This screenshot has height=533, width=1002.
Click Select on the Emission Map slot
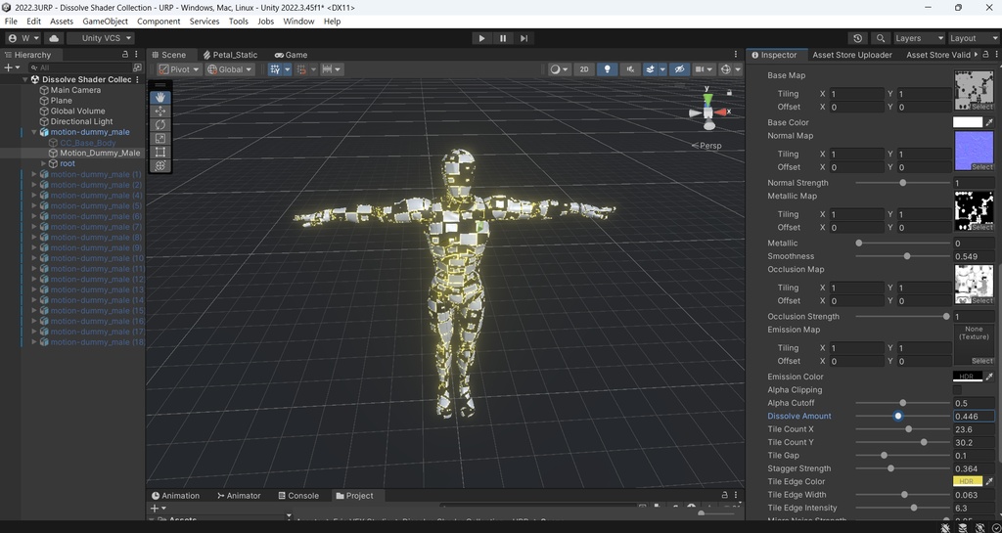[x=982, y=361]
